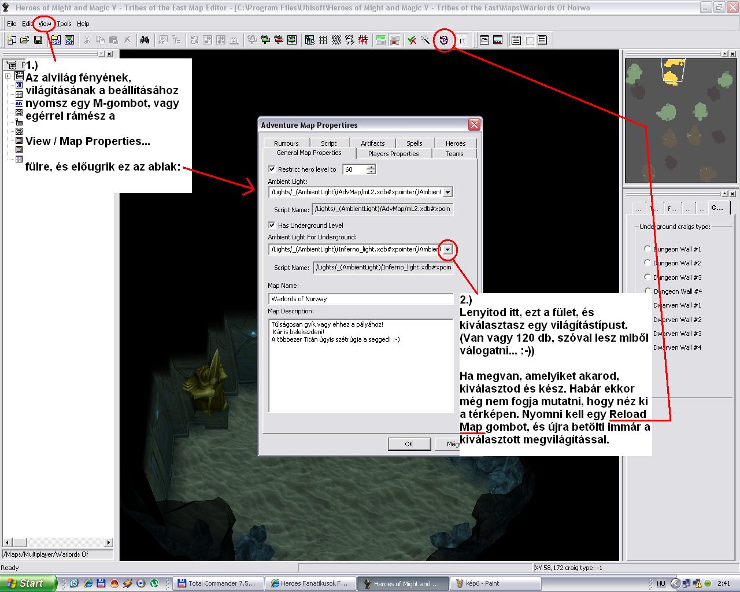Open the Help menu
The height and width of the screenshot is (592, 740).
coord(83,24)
